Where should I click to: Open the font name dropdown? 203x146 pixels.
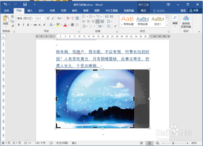34,18
